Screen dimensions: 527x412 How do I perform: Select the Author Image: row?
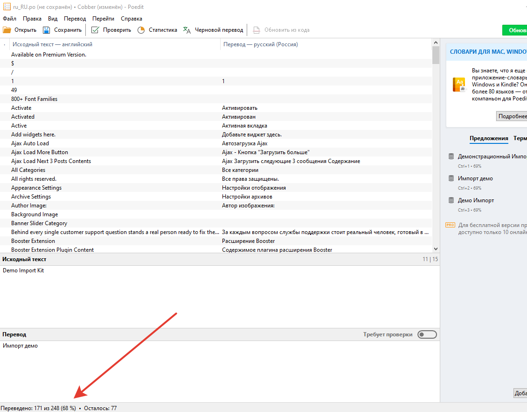(216, 206)
